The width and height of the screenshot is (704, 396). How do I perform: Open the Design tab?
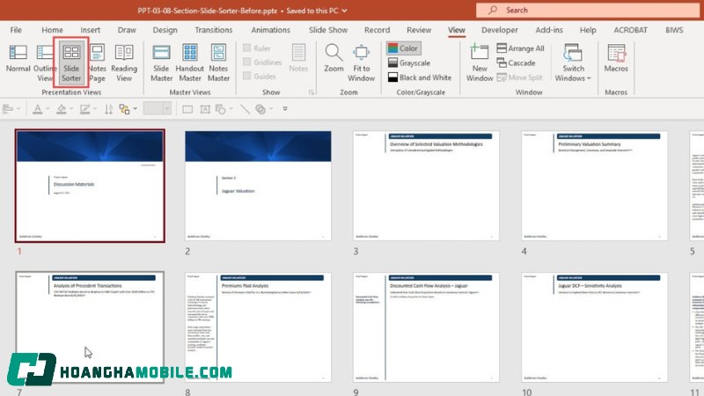pos(165,30)
